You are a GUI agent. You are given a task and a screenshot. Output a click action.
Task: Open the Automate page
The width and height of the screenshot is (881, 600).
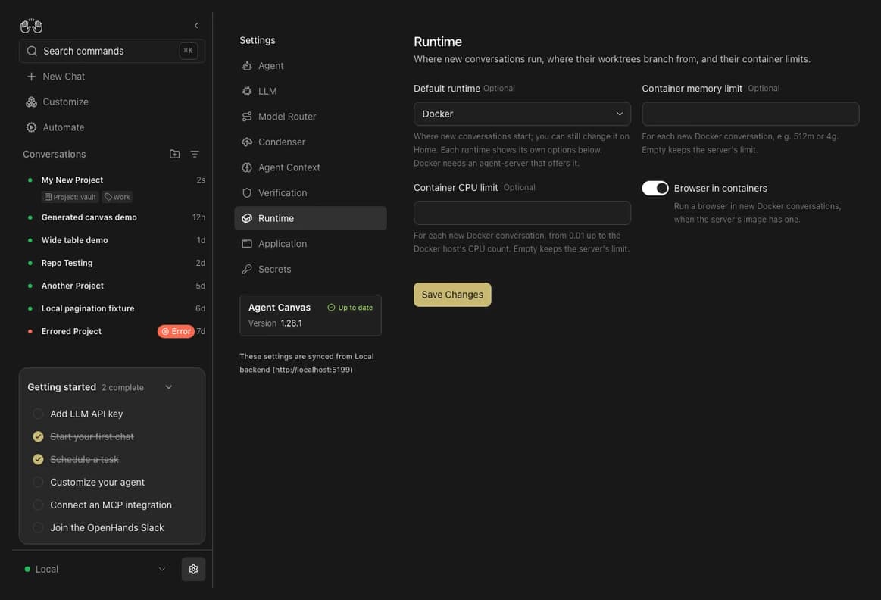tap(112, 127)
